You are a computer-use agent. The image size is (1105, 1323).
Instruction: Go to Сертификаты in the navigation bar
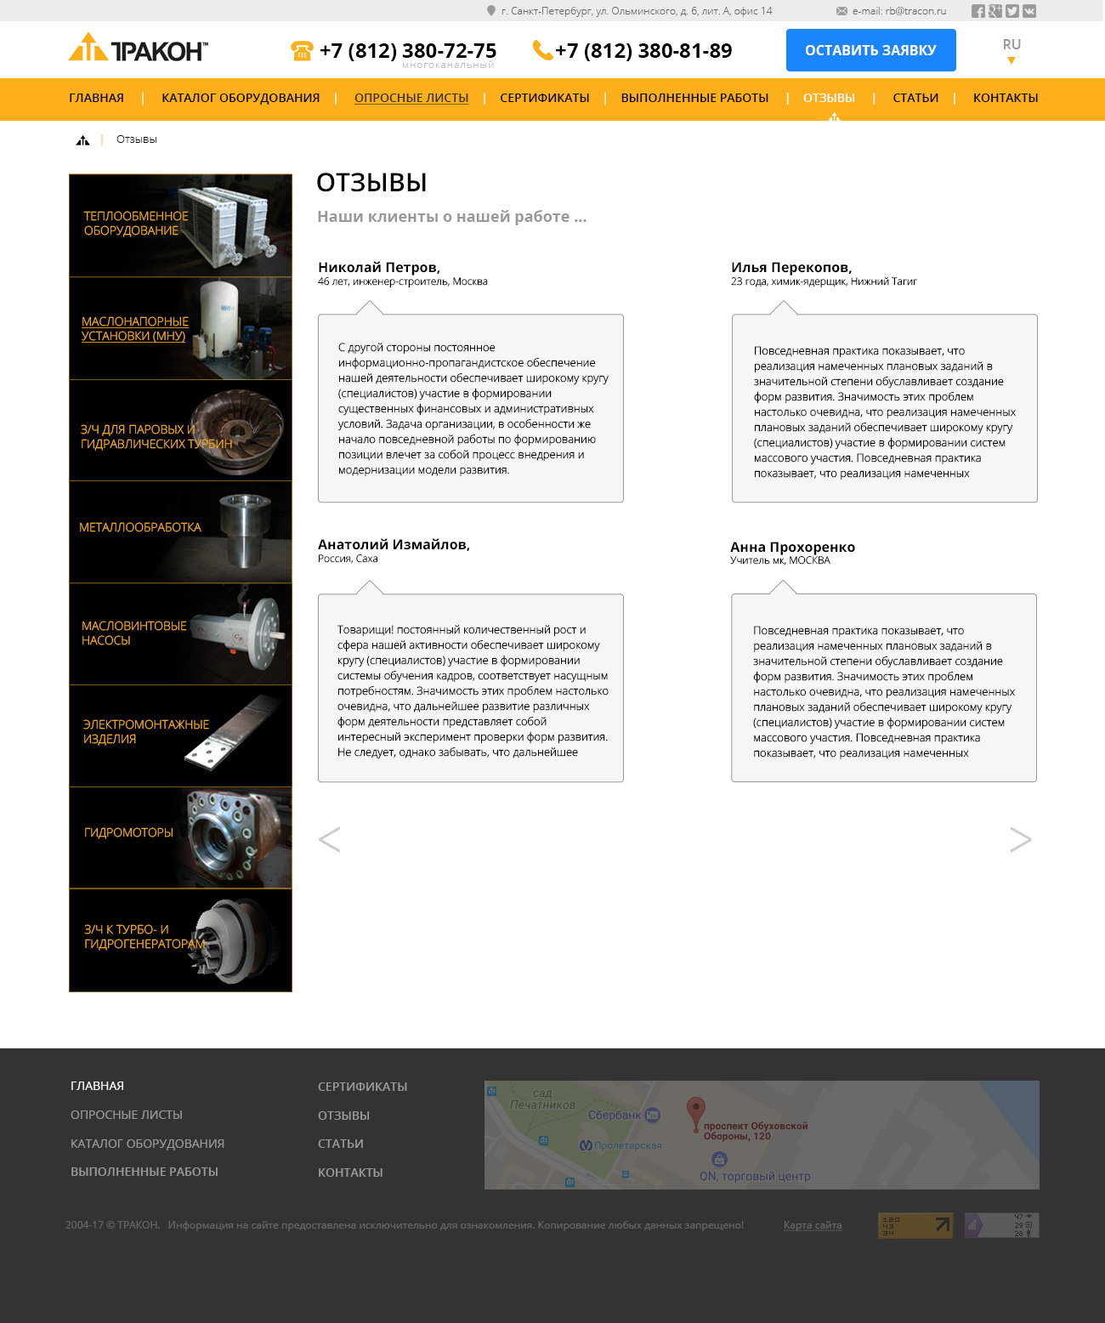pos(544,99)
